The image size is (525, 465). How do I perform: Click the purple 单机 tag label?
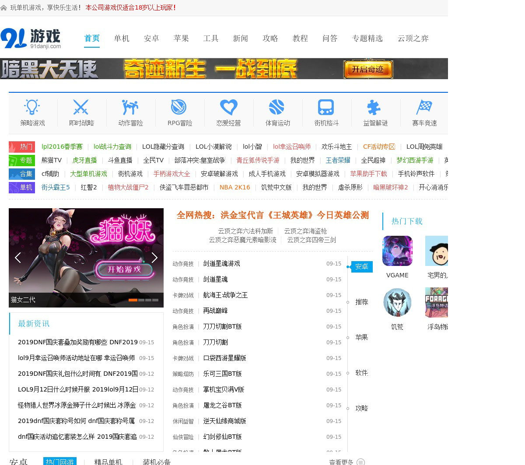(x=22, y=187)
